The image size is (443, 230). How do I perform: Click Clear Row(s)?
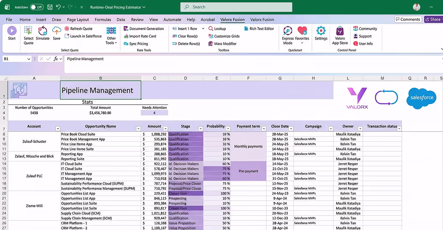(x=185, y=36)
